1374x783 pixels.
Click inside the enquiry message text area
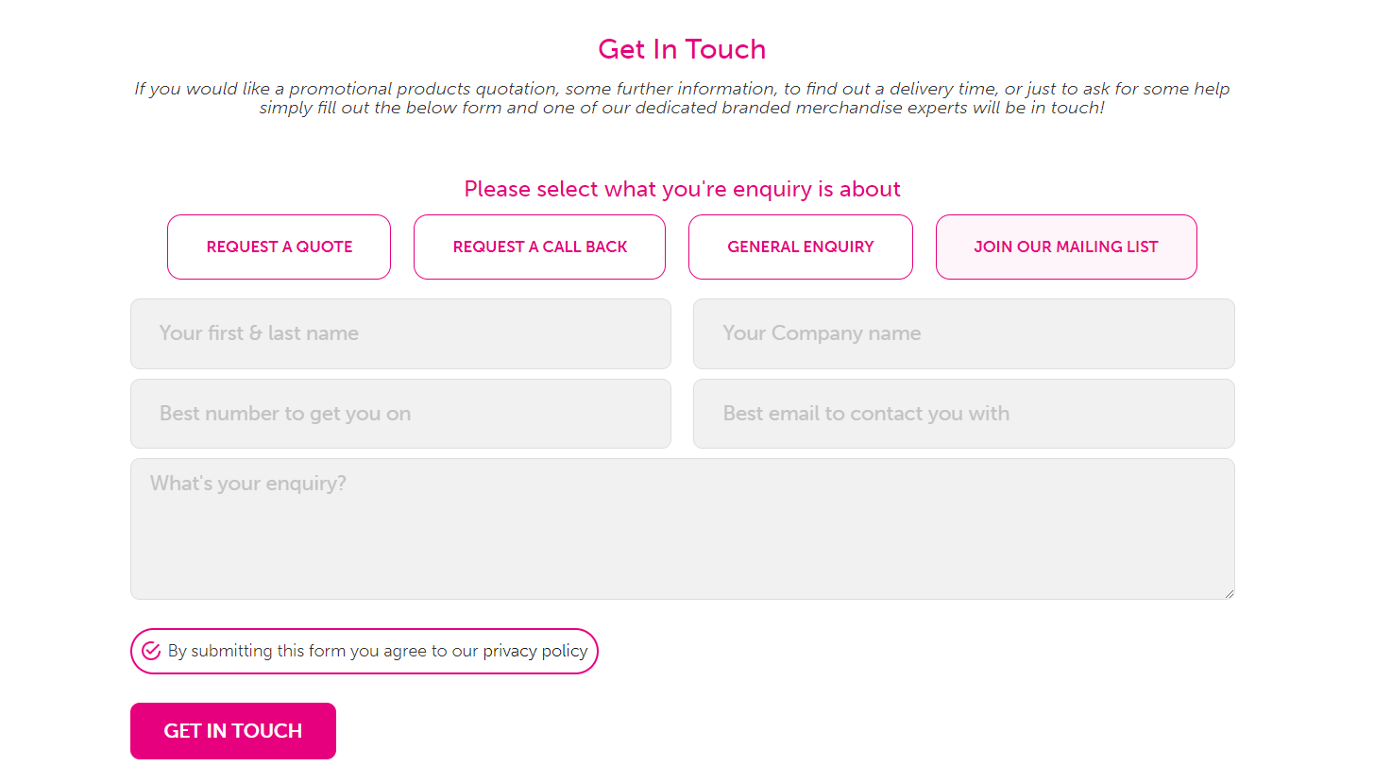click(x=682, y=529)
